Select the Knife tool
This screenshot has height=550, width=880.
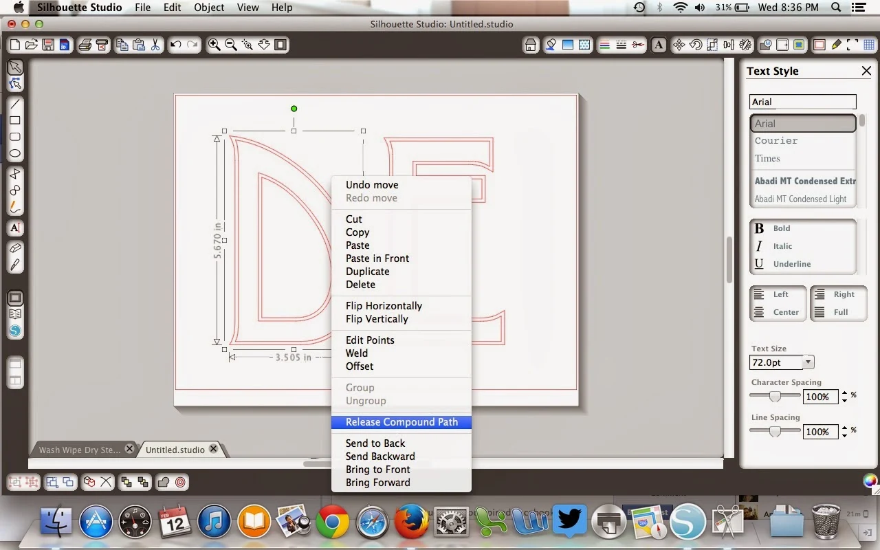[15, 265]
